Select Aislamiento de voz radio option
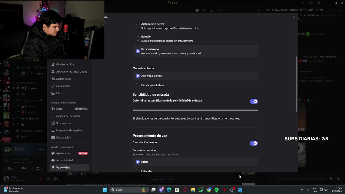This screenshot has width=345, height=194. click(138, 26)
